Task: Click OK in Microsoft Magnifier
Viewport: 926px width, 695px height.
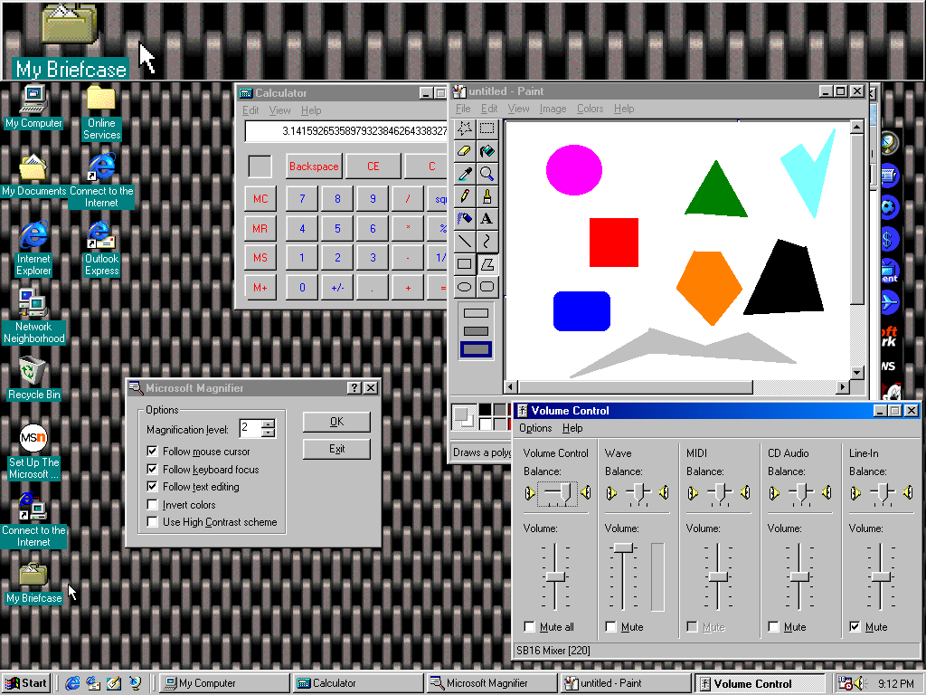Action: tap(336, 422)
